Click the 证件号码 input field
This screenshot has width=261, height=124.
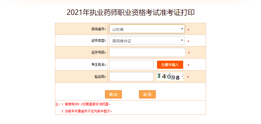[147, 53]
